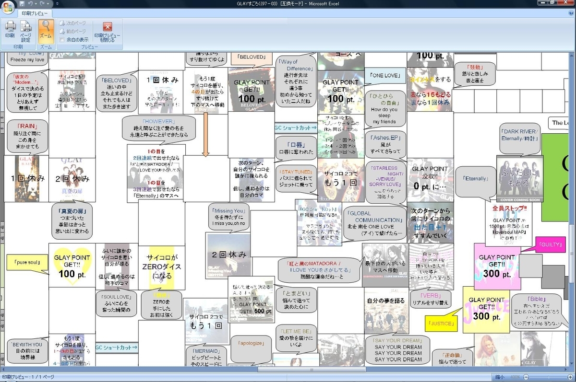Click the 「SAY YOUR DREAM」 speech bubble

coord(398,350)
